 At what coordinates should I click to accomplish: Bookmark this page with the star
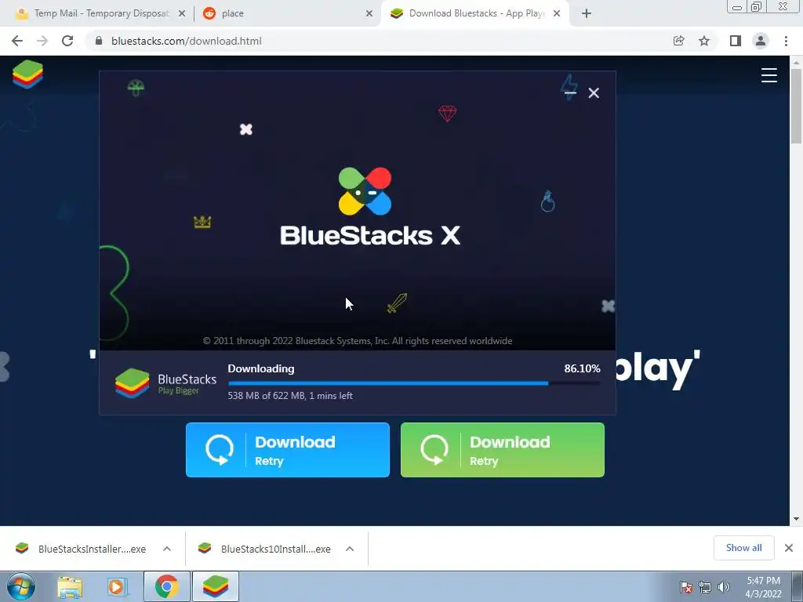click(x=704, y=41)
